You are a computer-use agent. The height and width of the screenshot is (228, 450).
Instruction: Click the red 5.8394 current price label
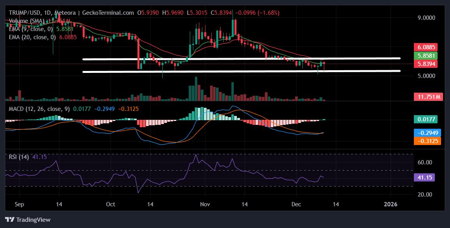[x=426, y=64]
